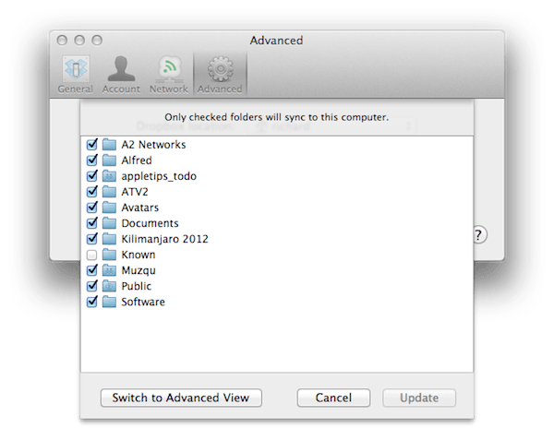Select the appletips_todo folder name
554x428 pixels.
tap(159, 176)
